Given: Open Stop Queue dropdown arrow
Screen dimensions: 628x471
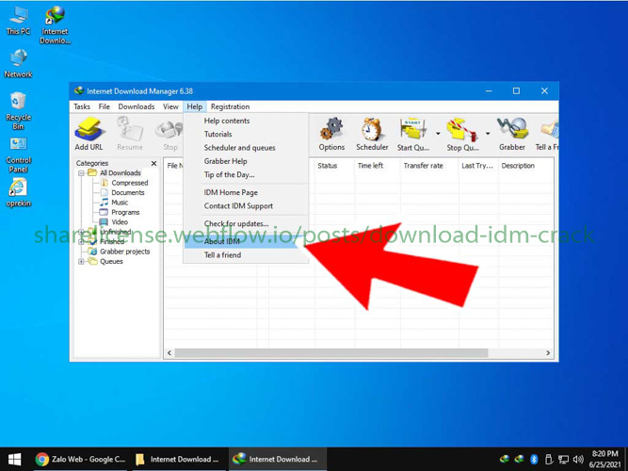Looking at the screenshot, I should [488, 134].
